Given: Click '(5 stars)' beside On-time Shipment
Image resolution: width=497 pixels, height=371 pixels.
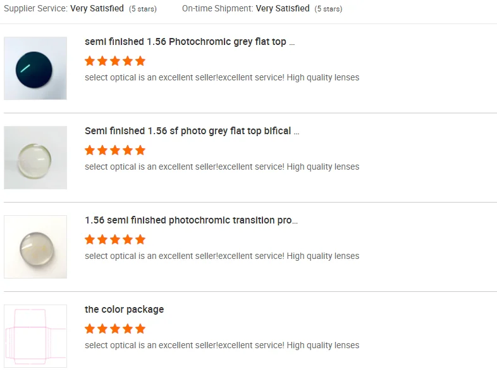Looking at the screenshot, I should (x=328, y=9).
